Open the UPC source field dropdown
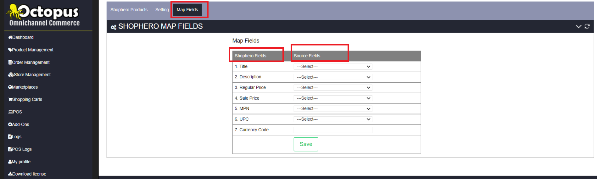The width and height of the screenshot is (597, 179). 333,119
